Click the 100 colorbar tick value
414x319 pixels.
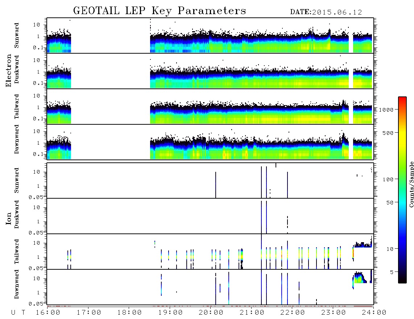point(388,179)
